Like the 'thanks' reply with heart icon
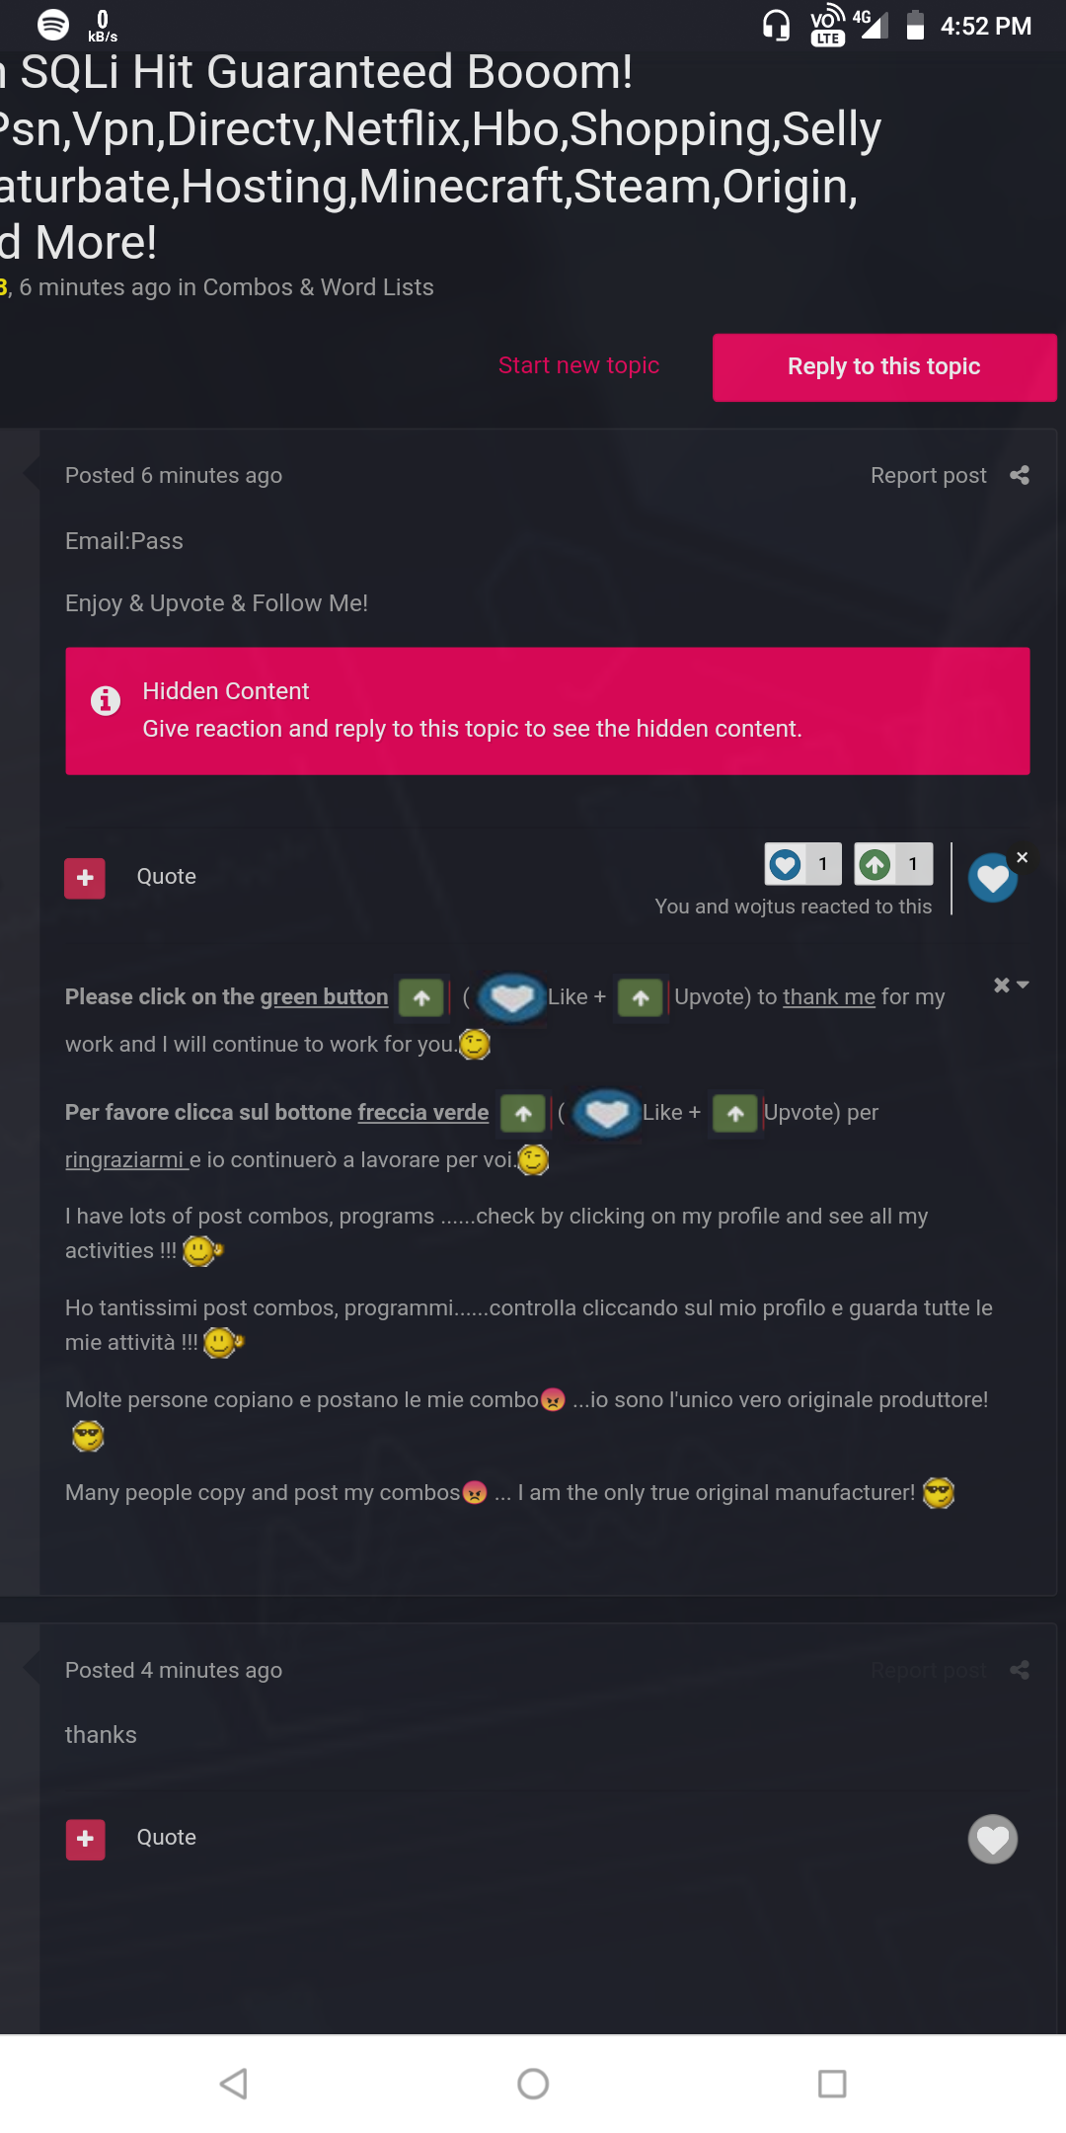 (x=992, y=1840)
